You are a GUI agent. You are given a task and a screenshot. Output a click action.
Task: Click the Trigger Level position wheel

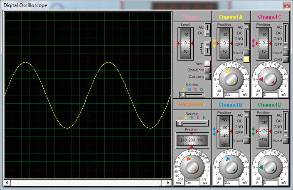pos(185,44)
